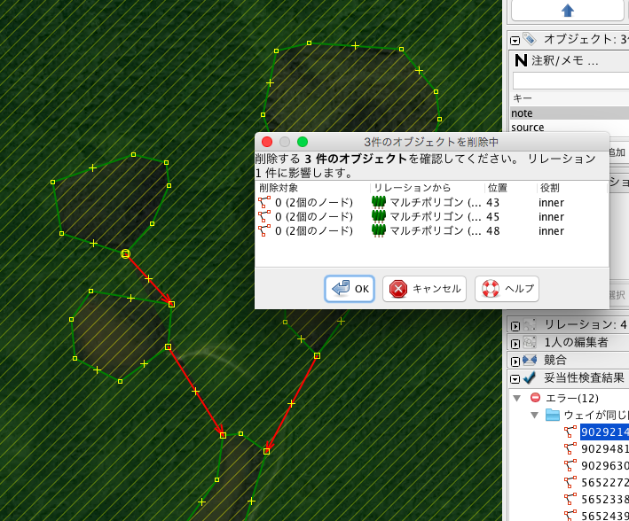Collapse the オブジェクト properties panel

(x=515, y=41)
